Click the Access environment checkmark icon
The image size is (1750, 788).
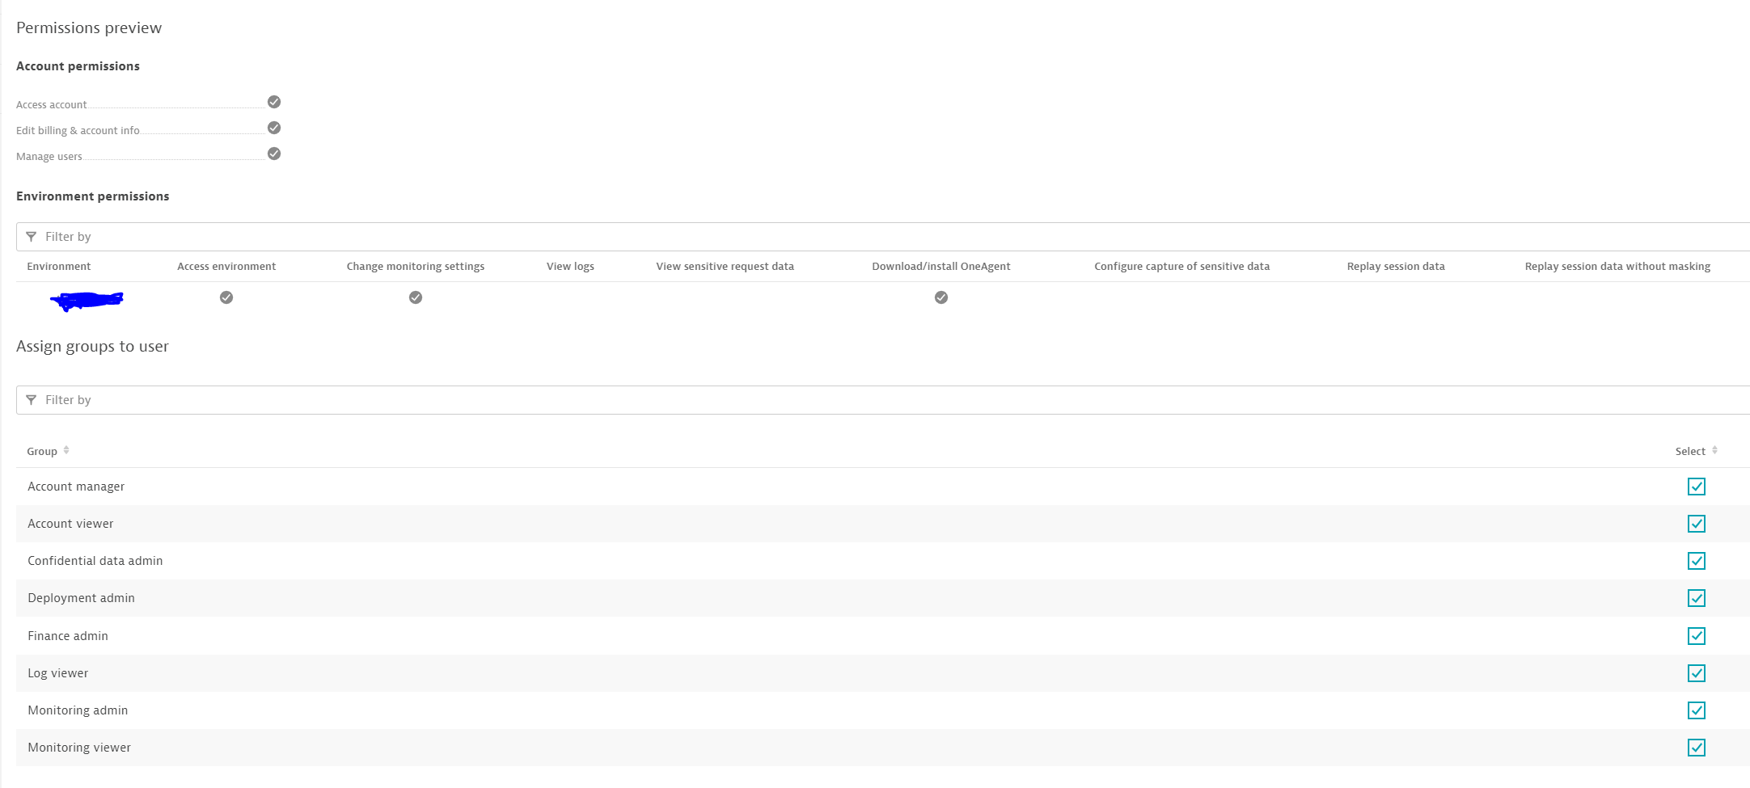tap(226, 297)
